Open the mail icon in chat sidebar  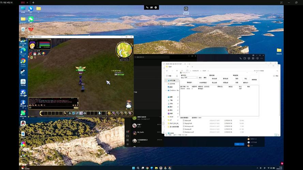[127, 132]
